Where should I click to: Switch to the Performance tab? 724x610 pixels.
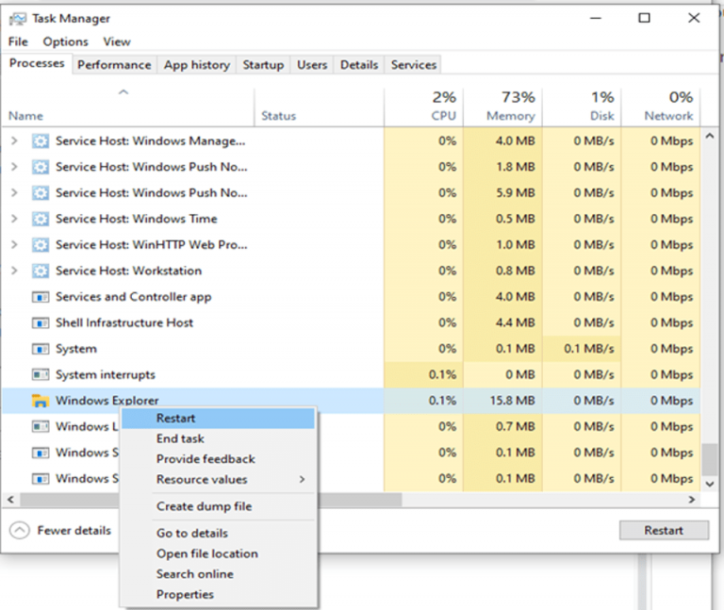(114, 65)
